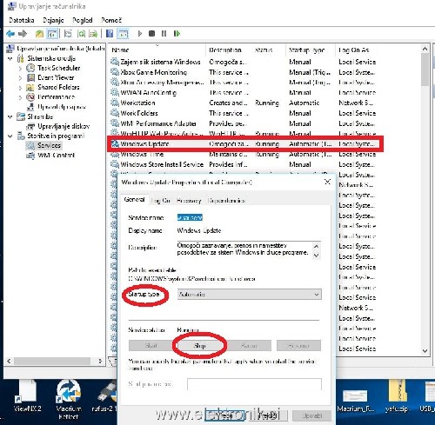Click services list scrollbar down arrow

[x=425, y=350]
